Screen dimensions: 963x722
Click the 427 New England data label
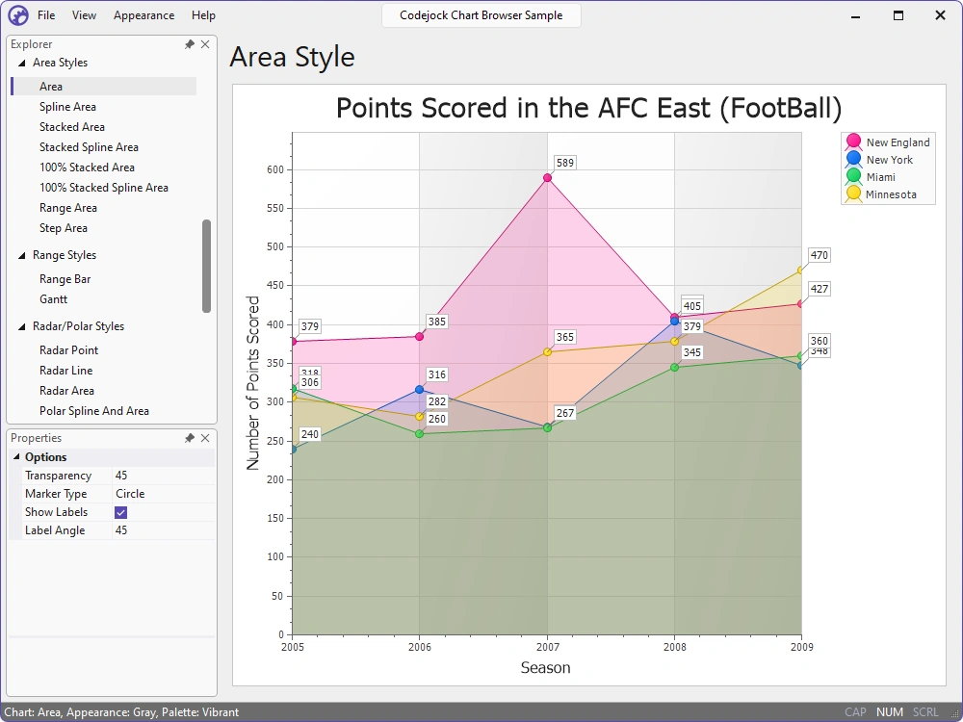pyautogui.click(x=819, y=289)
